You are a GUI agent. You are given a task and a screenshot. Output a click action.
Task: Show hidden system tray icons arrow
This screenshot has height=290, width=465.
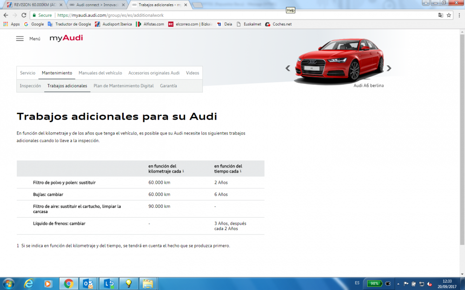398,284
